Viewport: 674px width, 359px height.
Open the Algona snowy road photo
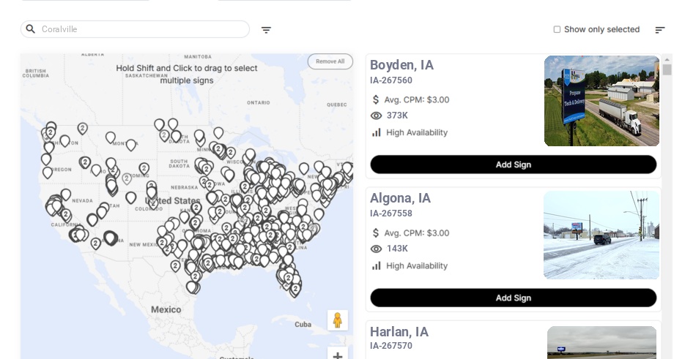click(x=601, y=235)
